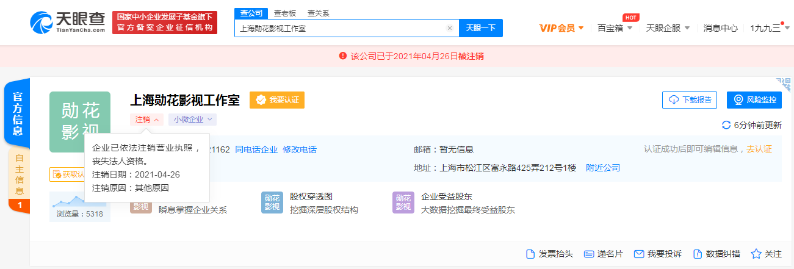Image resolution: width=794 pixels, height=269 pixels.
Task: Click the 发票抬头 invoice icon
Action: 530,254
